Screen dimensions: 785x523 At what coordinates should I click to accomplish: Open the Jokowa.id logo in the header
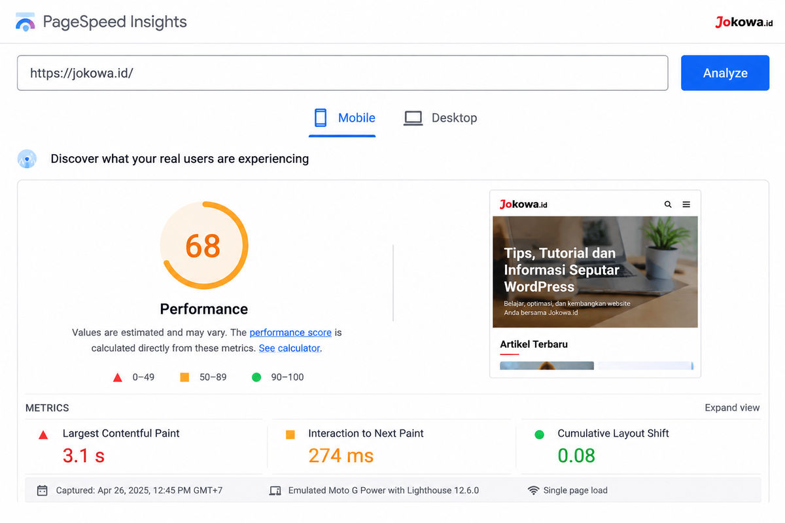(744, 22)
